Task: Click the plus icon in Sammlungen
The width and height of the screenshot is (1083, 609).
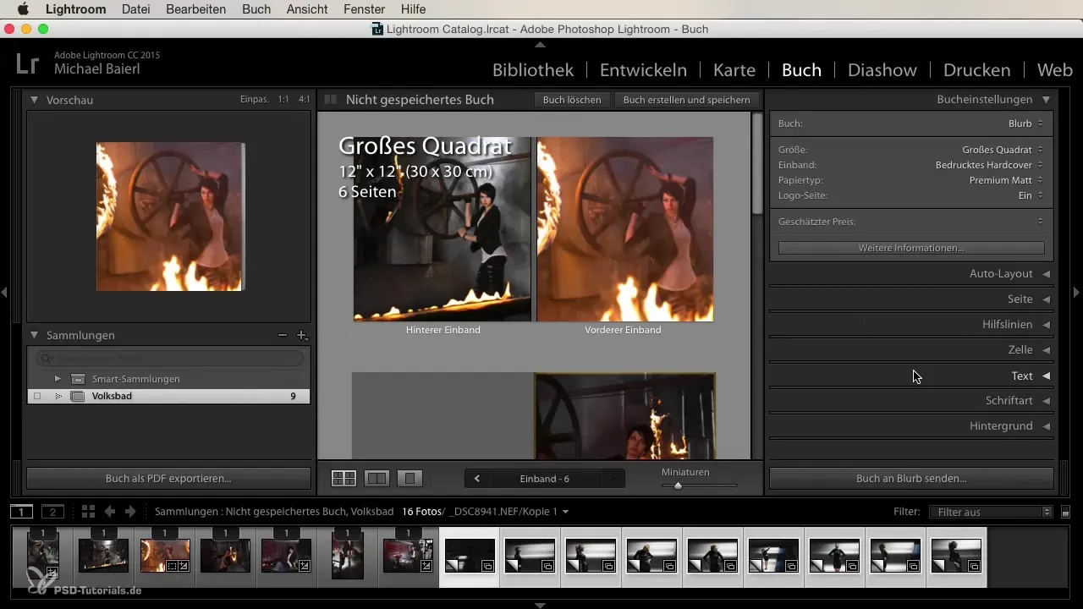Action: click(x=302, y=336)
